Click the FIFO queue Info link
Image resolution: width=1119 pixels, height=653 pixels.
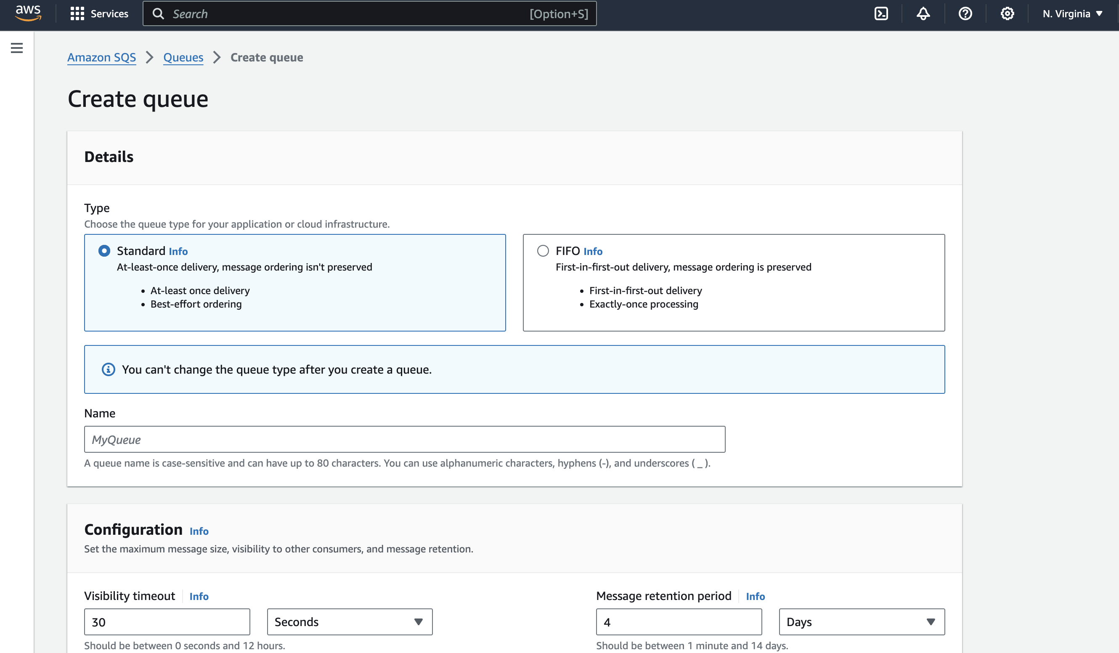(592, 250)
